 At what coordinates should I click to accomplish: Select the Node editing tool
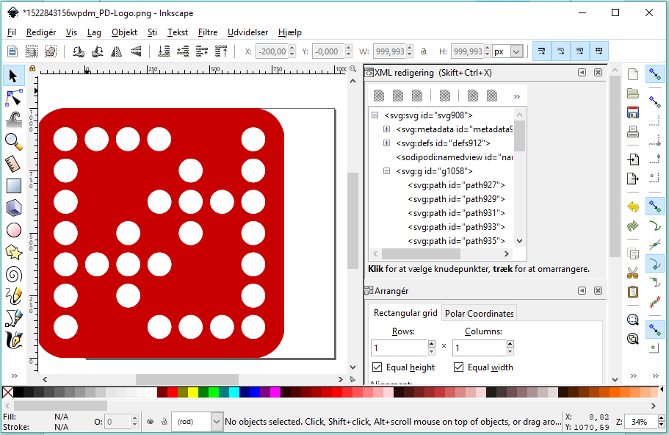click(x=14, y=98)
